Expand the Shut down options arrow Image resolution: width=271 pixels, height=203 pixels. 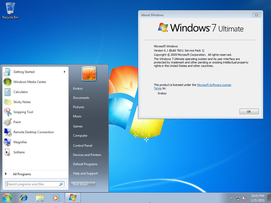pos(92,184)
